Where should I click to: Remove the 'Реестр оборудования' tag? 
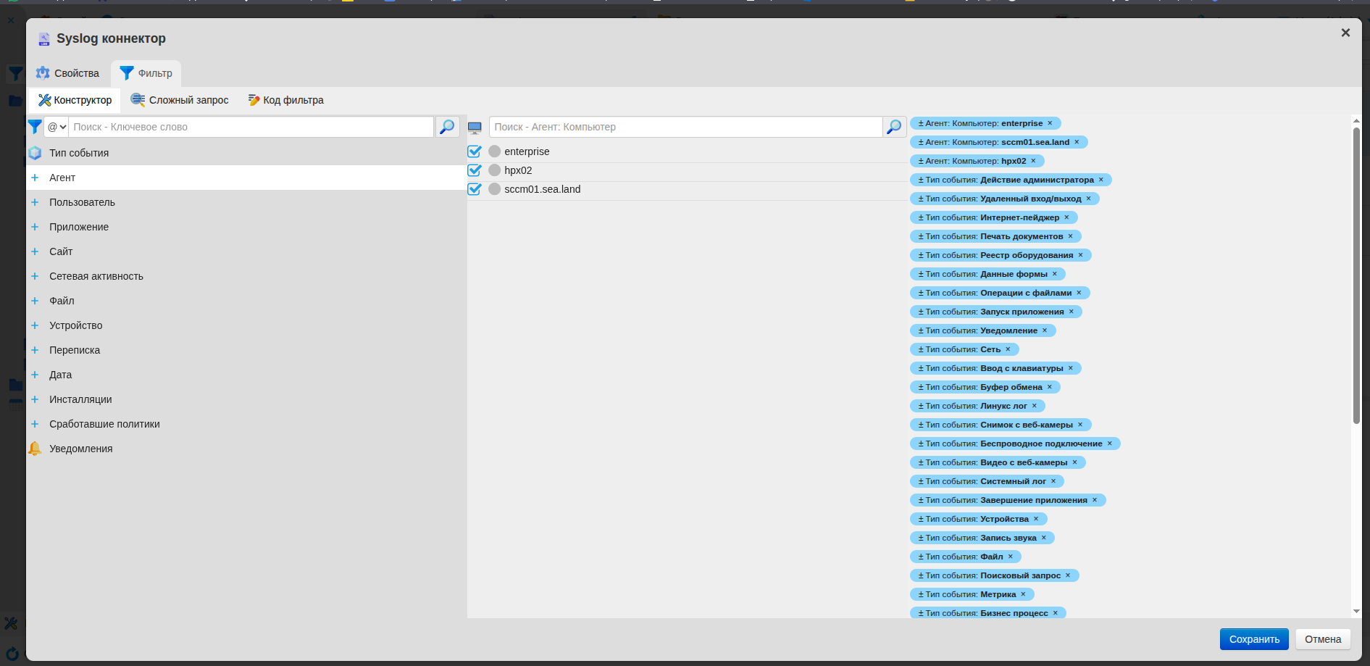point(1080,255)
